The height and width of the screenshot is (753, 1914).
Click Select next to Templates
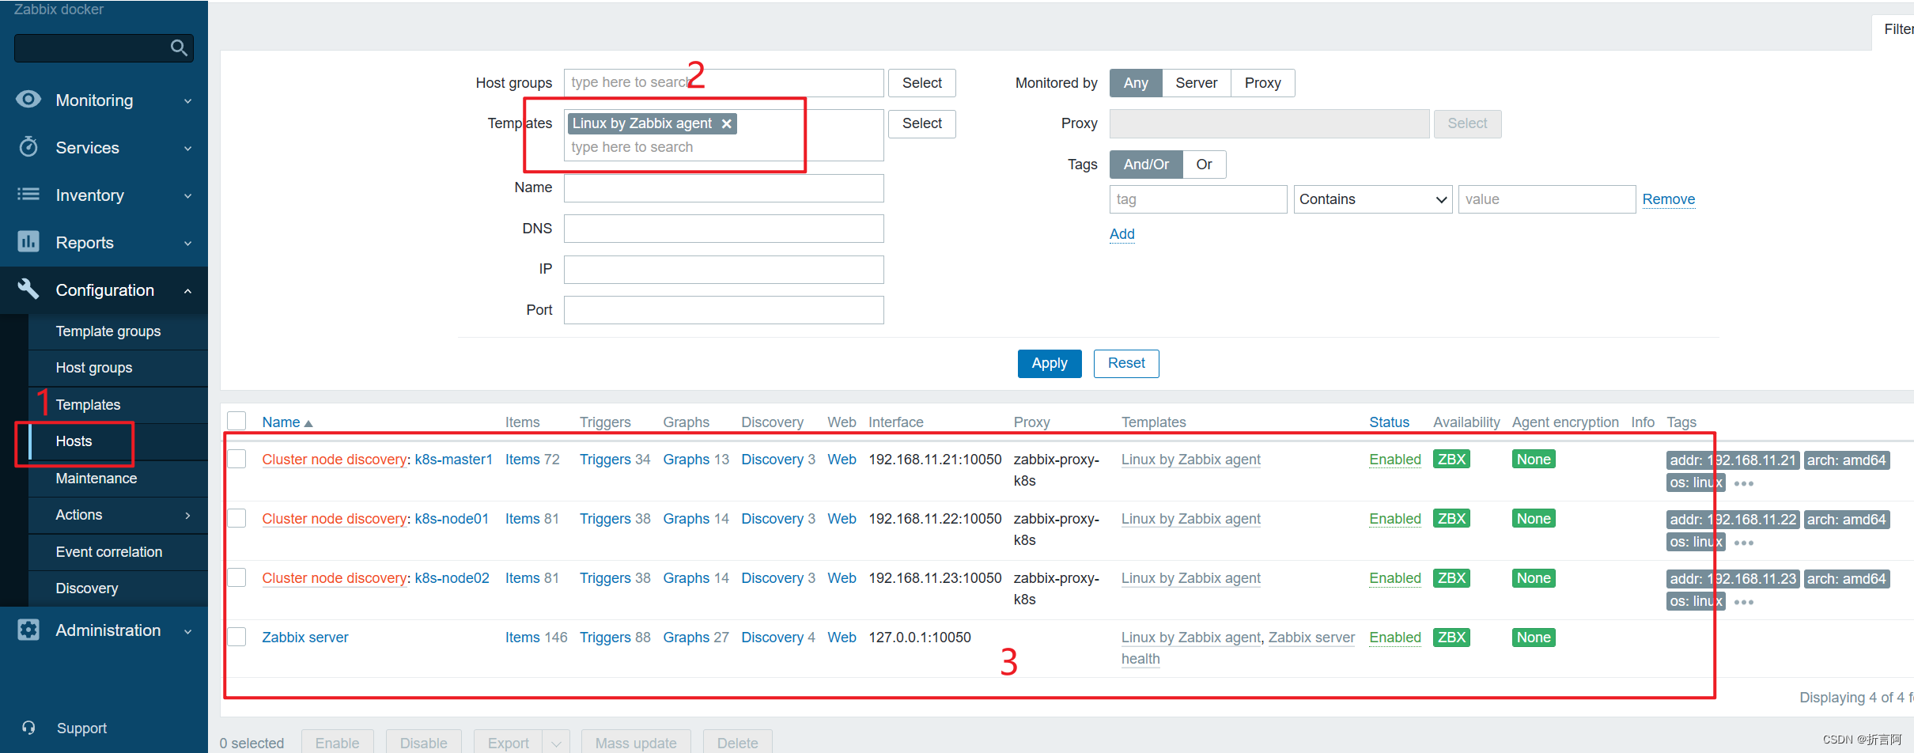[922, 123]
